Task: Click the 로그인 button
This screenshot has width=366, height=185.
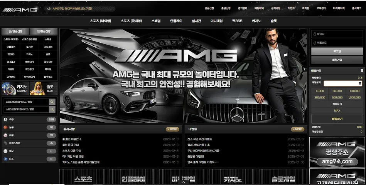Action: (337, 52)
